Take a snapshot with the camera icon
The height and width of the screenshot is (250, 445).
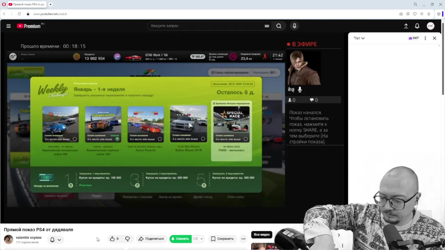click(x=401, y=14)
